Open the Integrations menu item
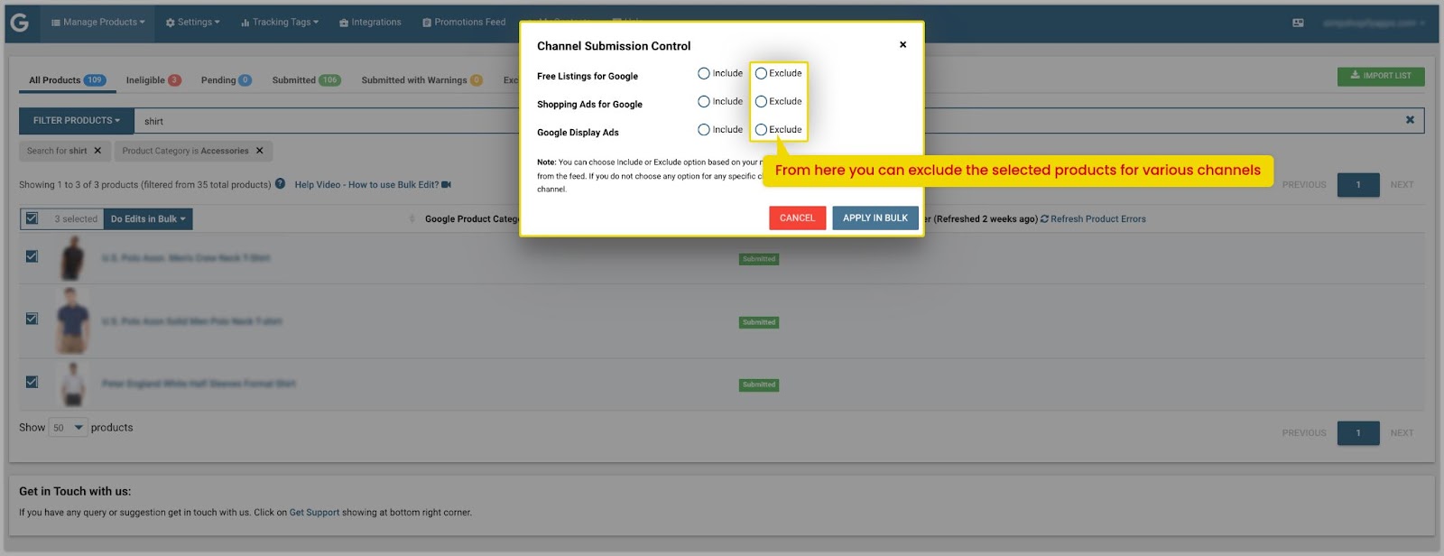The height and width of the screenshot is (556, 1444). [370, 23]
